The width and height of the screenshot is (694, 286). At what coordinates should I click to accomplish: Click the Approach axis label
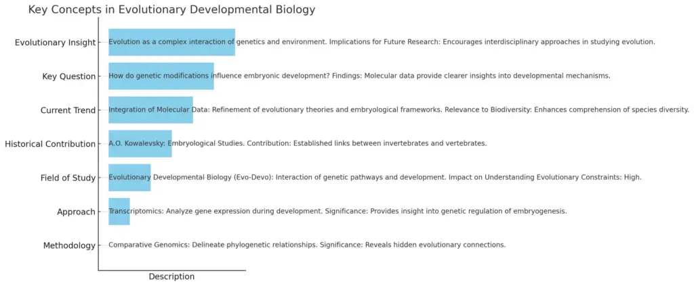tap(76, 212)
